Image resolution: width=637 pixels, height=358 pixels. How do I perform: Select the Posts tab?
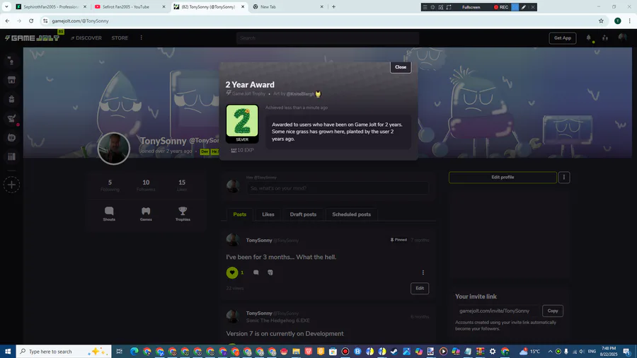pos(240,214)
